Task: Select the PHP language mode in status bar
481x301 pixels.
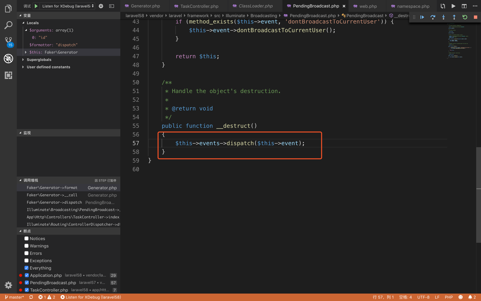Action: 449,297
